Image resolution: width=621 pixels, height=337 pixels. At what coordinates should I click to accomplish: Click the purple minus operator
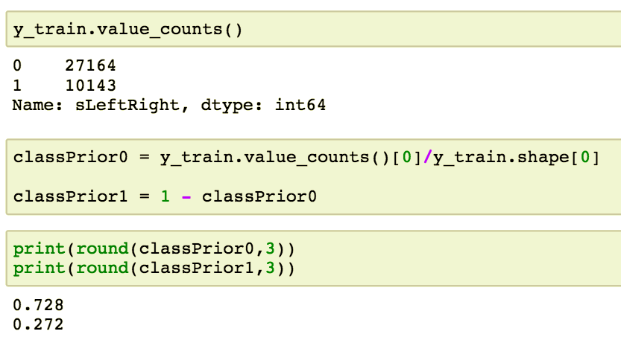click(x=186, y=196)
